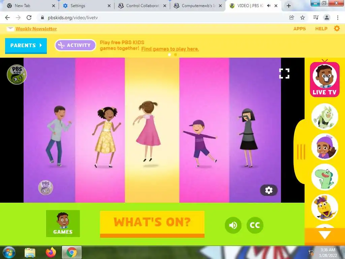345x259 pixels.
Task: Mute the PBS Kids tab audio icon
Action: coord(269,6)
